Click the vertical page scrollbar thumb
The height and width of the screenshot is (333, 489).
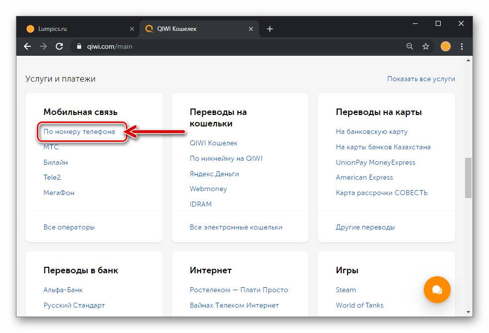[468, 178]
